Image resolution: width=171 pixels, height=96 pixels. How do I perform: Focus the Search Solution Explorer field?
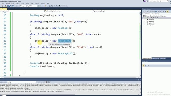157,14
